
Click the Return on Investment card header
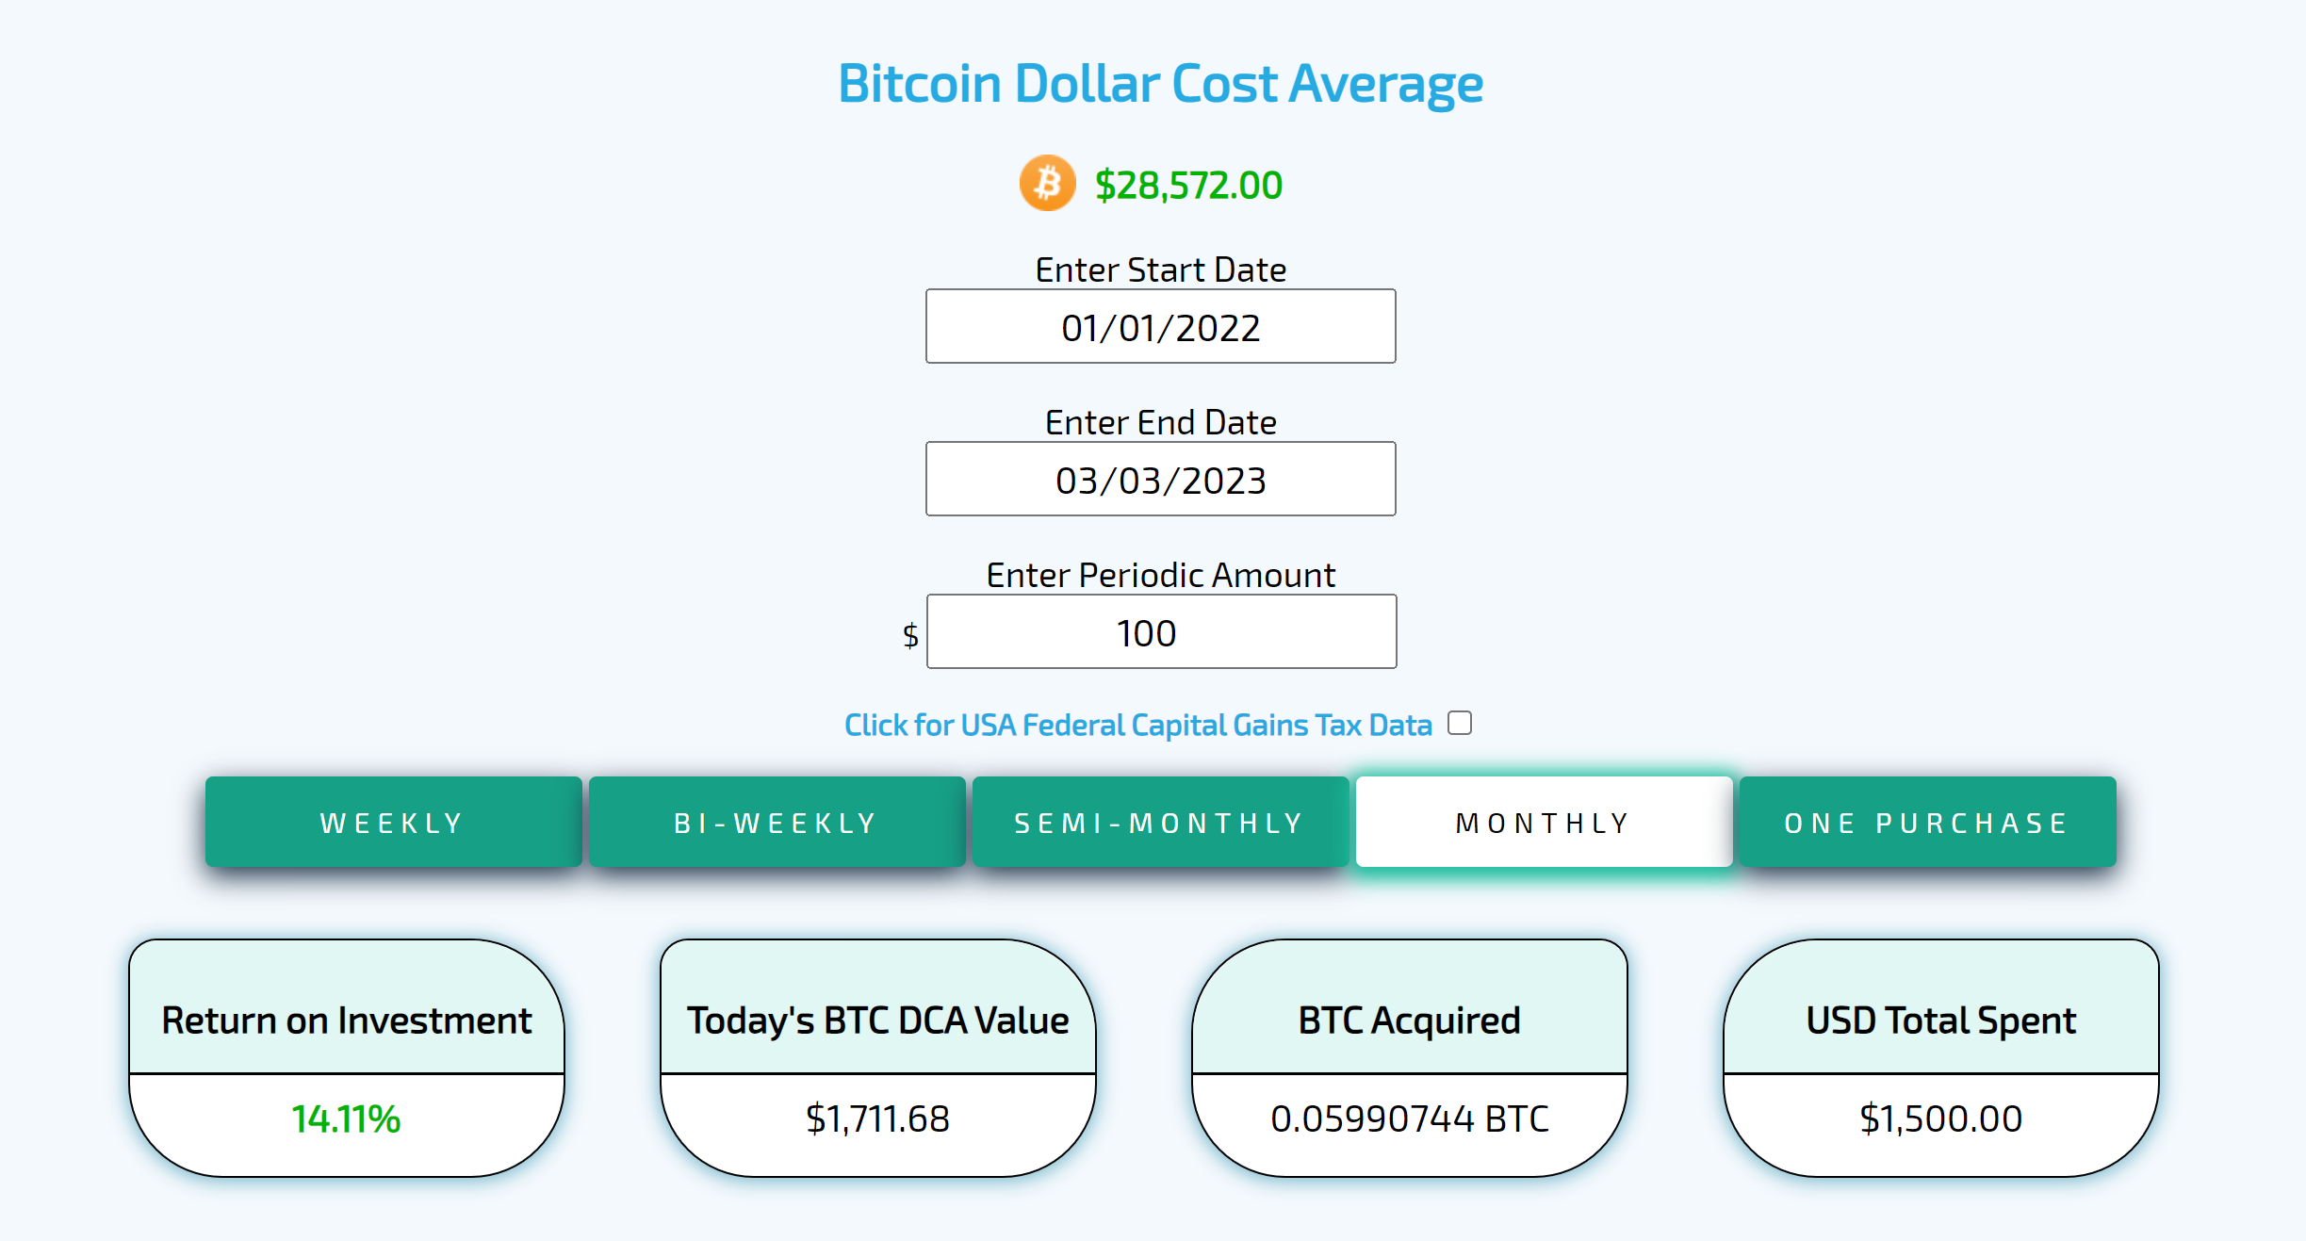point(346,1020)
